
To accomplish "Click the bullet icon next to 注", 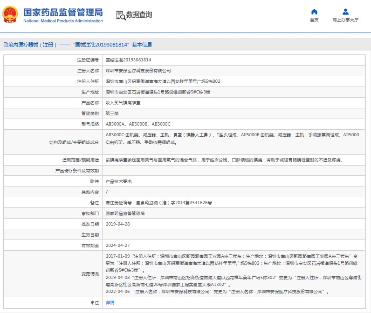I will pos(92,303).
